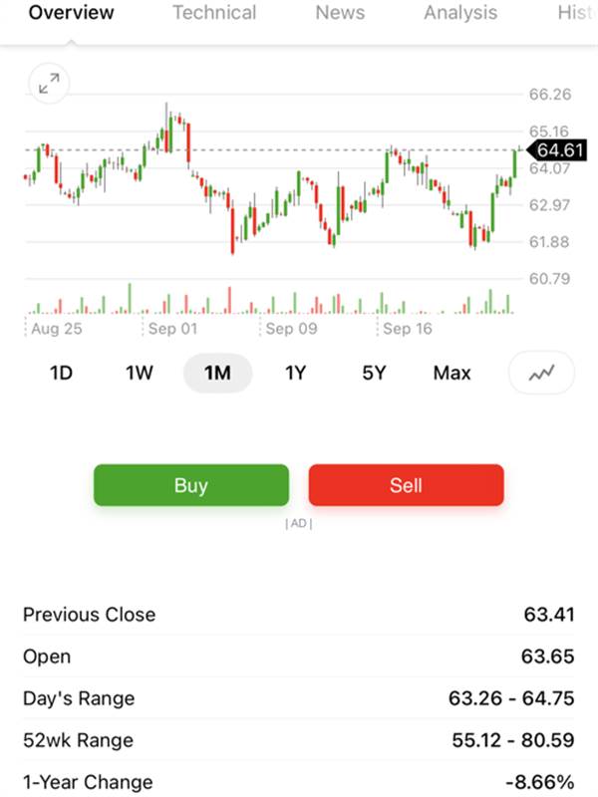Select the 1W time range
The height and width of the screenshot is (797, 598).
pyautogui.click(x=139, y=373)
